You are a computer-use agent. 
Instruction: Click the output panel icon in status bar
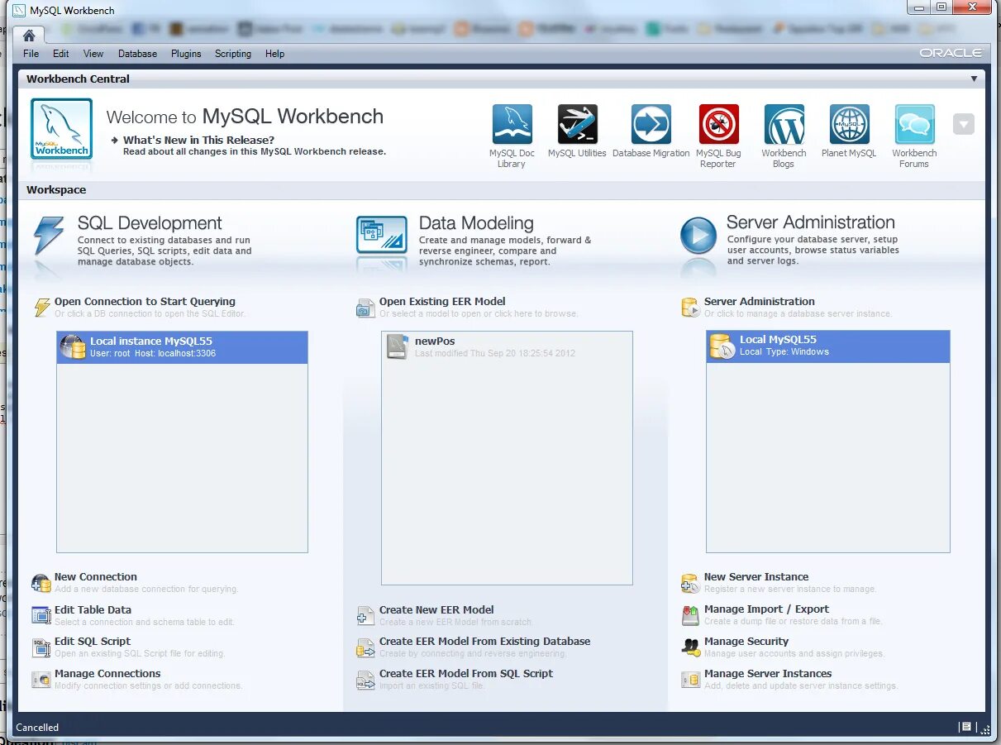click(965, 727)
